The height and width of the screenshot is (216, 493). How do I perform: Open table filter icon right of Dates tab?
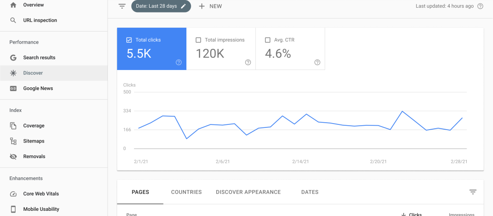pyautogui.click(x=473, y=192)
